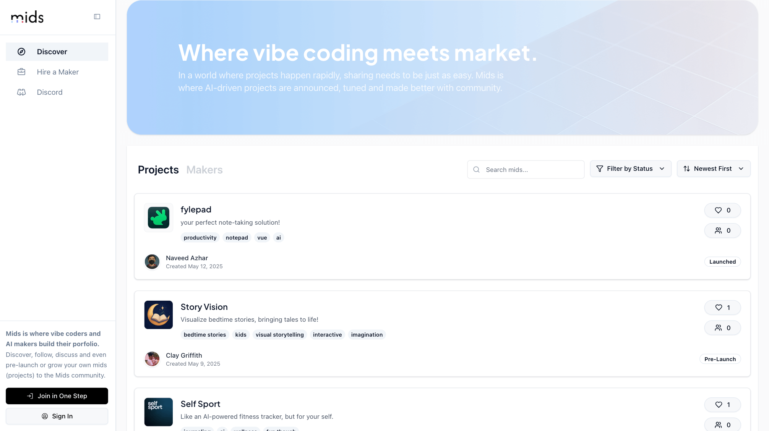Image resolution: width=769 pixels, height=431 pixels.
Task: Switch to the Makers tab
Action: point(204,170)
